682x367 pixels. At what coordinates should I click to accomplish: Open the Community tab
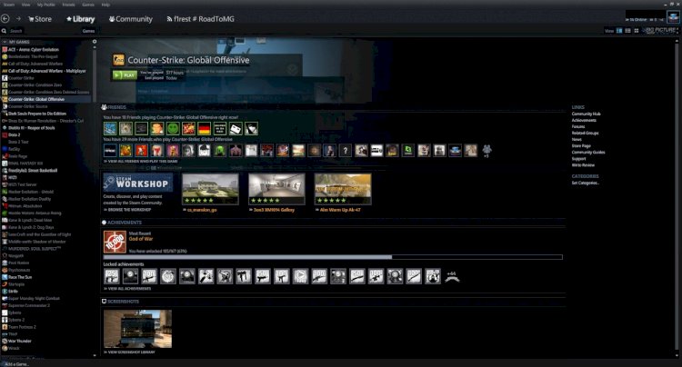click(x=130, y=19)
